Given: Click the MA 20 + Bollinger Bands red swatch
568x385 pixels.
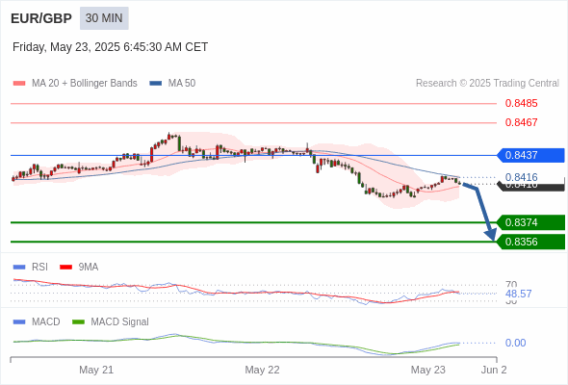Looking at the screenshot, I should (x=19, y=84).
